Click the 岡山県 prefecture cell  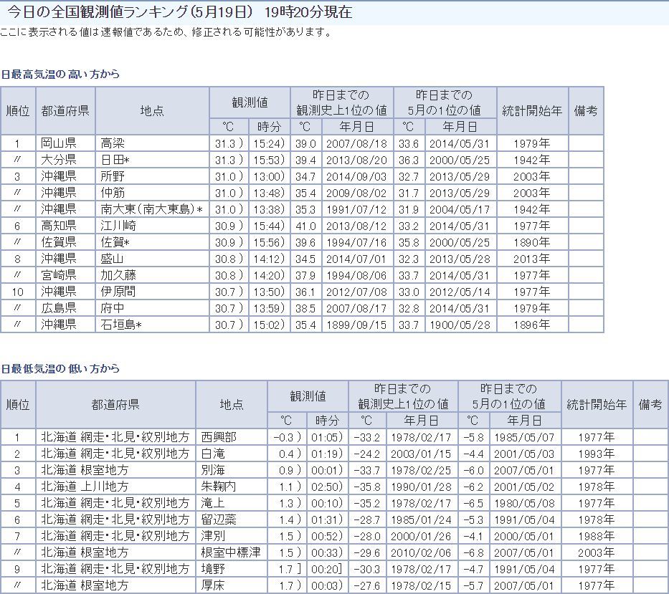58,143
